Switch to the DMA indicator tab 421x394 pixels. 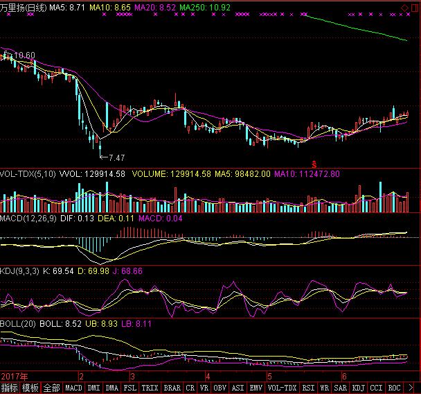[111, 388]
